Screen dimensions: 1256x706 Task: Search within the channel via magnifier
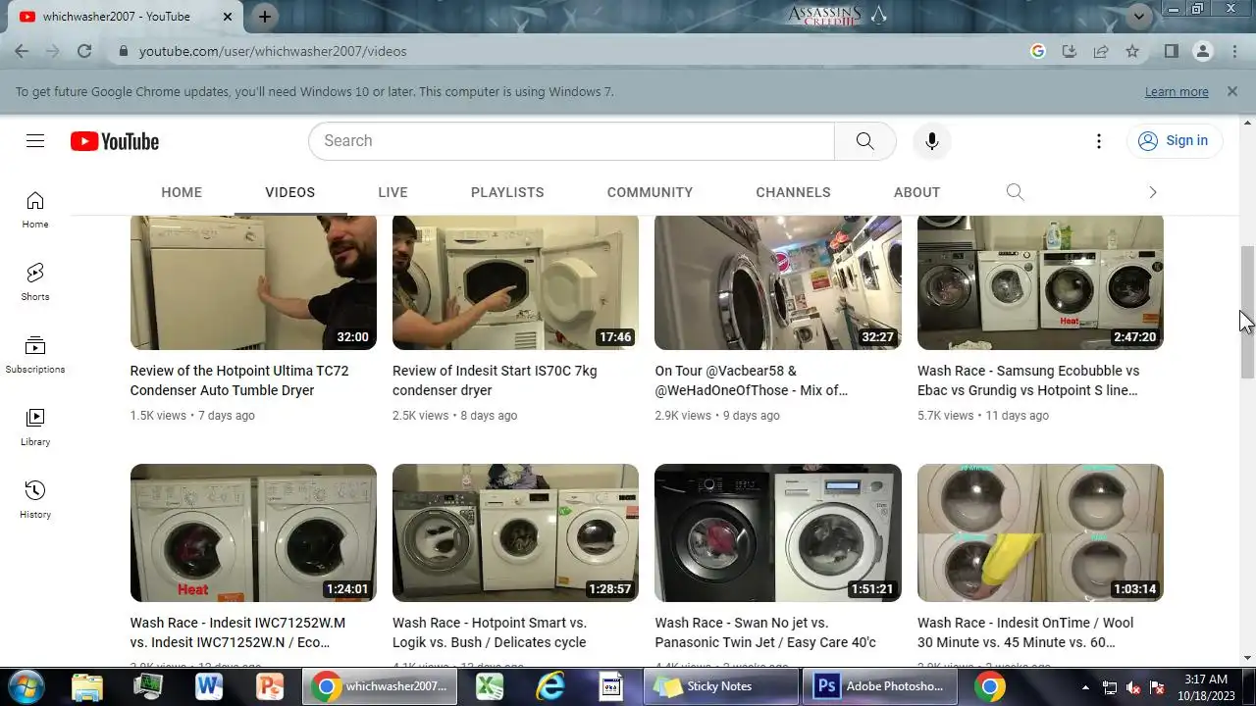click(1015, 192)
